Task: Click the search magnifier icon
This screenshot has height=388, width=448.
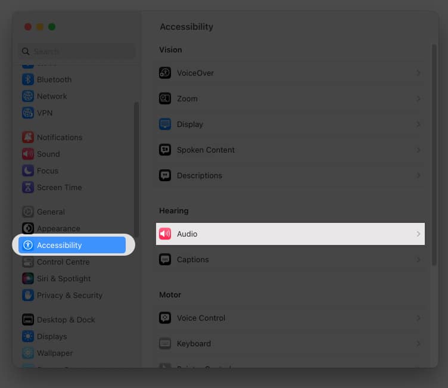Action: point(26,51)
